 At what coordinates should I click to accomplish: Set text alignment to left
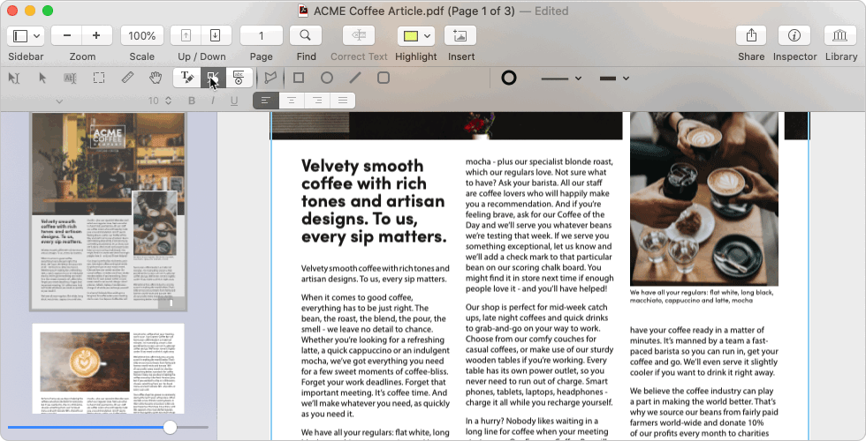tap(266, 101)
